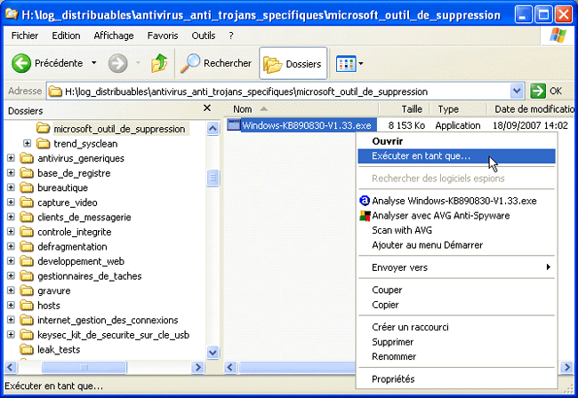Screen dimensions: 578x398
Task: Click folder tree horizontal scroll-right arrow
Action: tap(198, 367)
